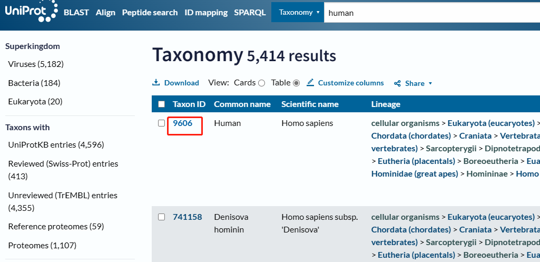The height and width of the screenshot is (262, 540).
Task: Open taxon ID 9606 link
Action: pos(182,123)
